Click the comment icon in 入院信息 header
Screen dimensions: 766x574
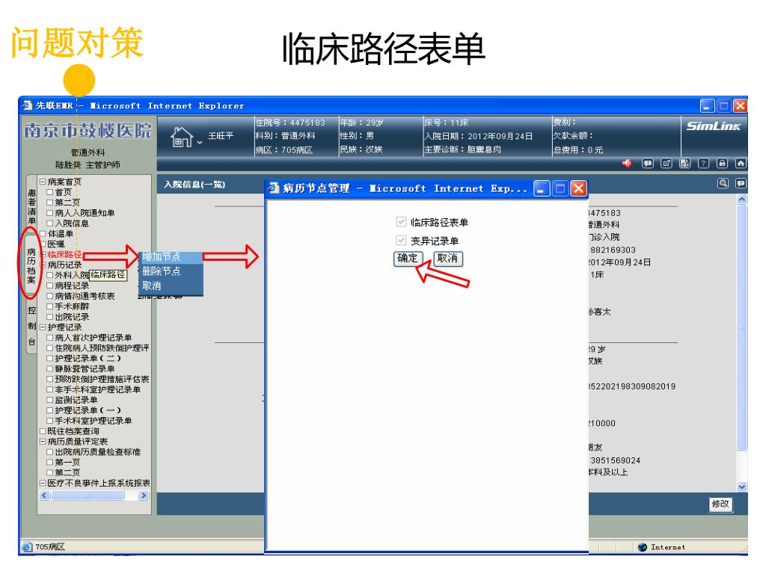click(741, 184)
